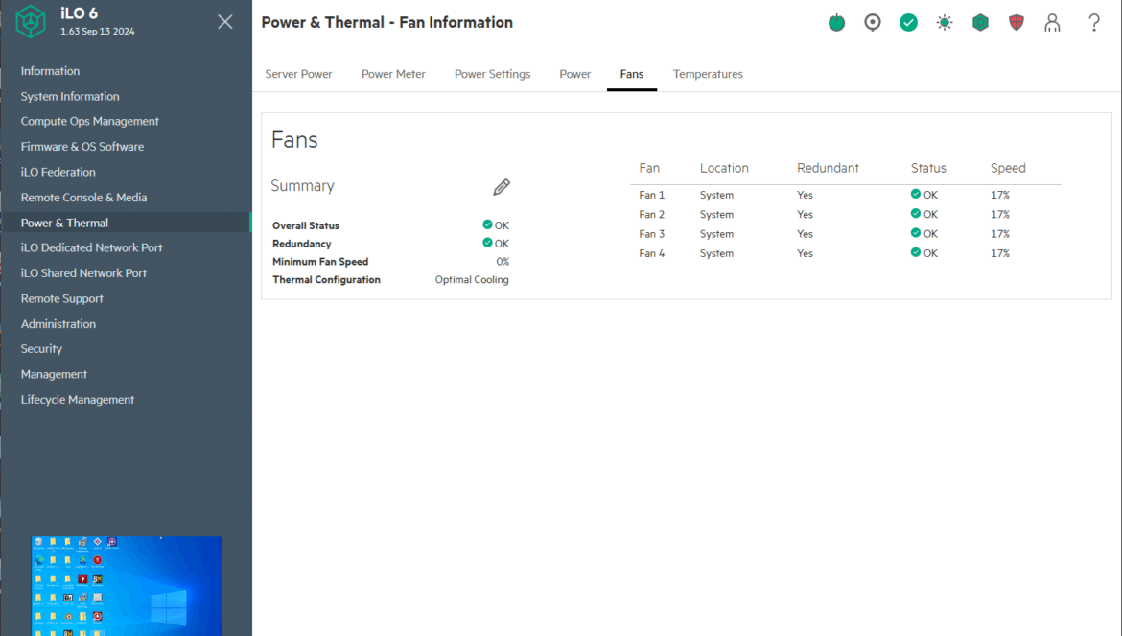The height and width of the screenshot is (636, 1122).
Task: Click the Redundant column header
Action: [x=828, y=168]
